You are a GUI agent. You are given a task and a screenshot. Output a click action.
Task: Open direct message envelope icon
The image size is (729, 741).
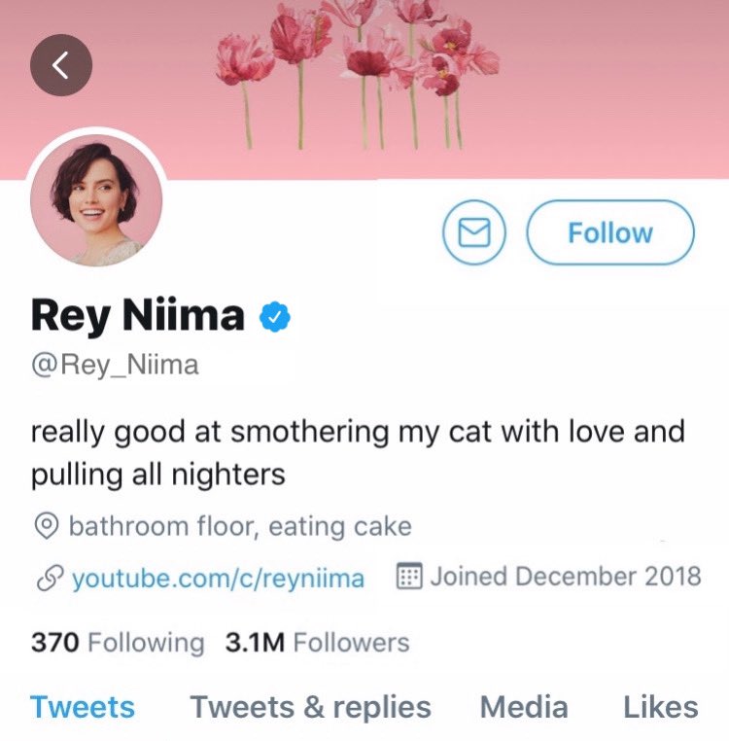pyautogui.click(x=474, y=232)
